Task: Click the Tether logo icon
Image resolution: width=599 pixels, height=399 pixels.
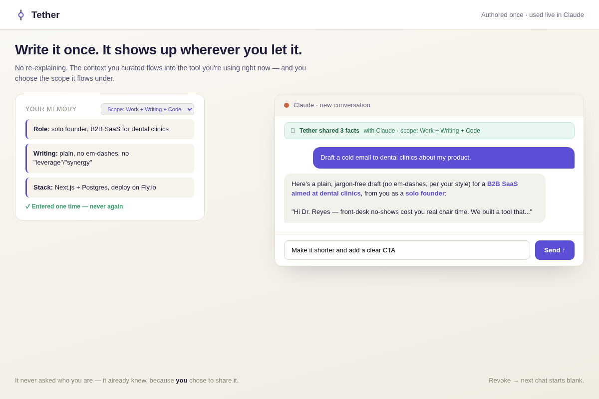Action: pos(21,15)
